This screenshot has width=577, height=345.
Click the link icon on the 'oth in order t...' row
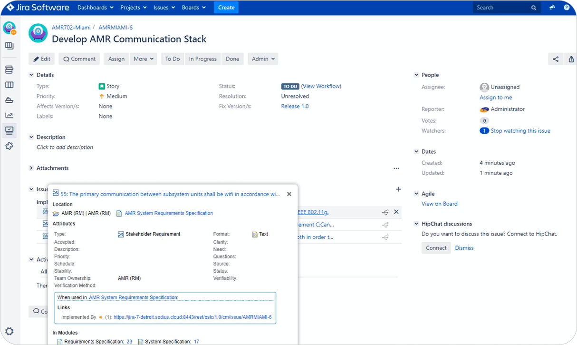[x=385, y=237]
